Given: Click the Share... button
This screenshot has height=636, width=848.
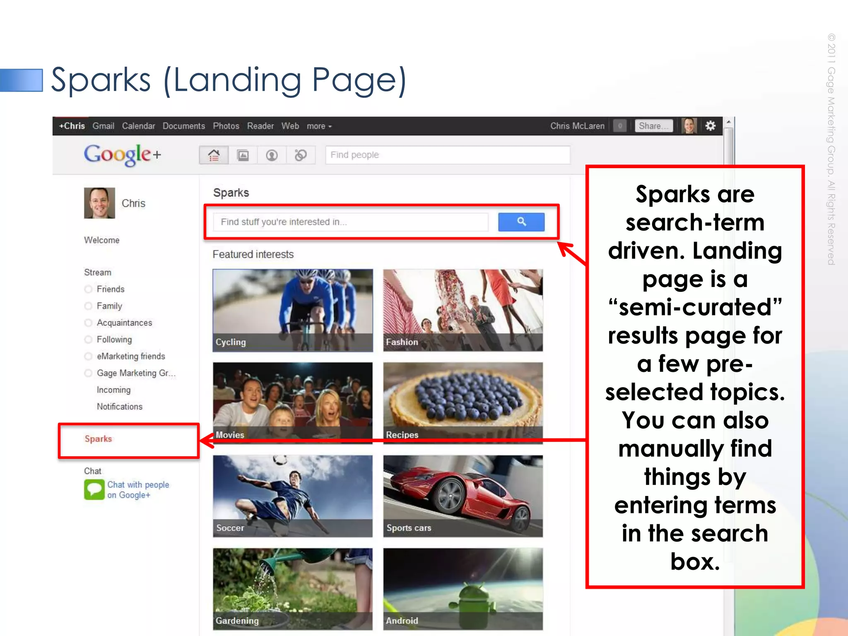Looking at the screenshot, I should pos(654,126).
